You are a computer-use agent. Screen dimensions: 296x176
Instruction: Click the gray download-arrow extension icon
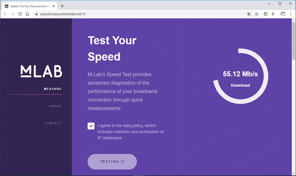pyautogui.click(x=273, y=14)
